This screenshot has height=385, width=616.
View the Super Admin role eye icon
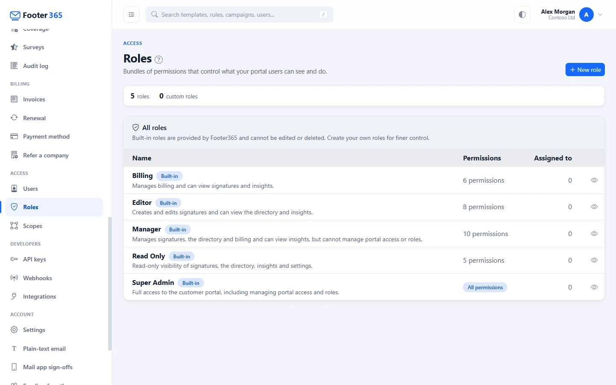(594, 287)
